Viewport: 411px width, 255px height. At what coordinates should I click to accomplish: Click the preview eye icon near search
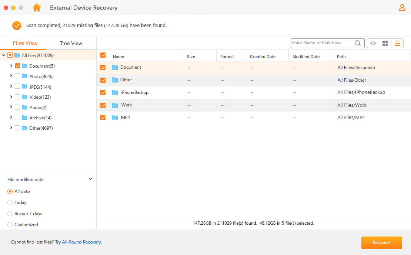click(373, 43)
